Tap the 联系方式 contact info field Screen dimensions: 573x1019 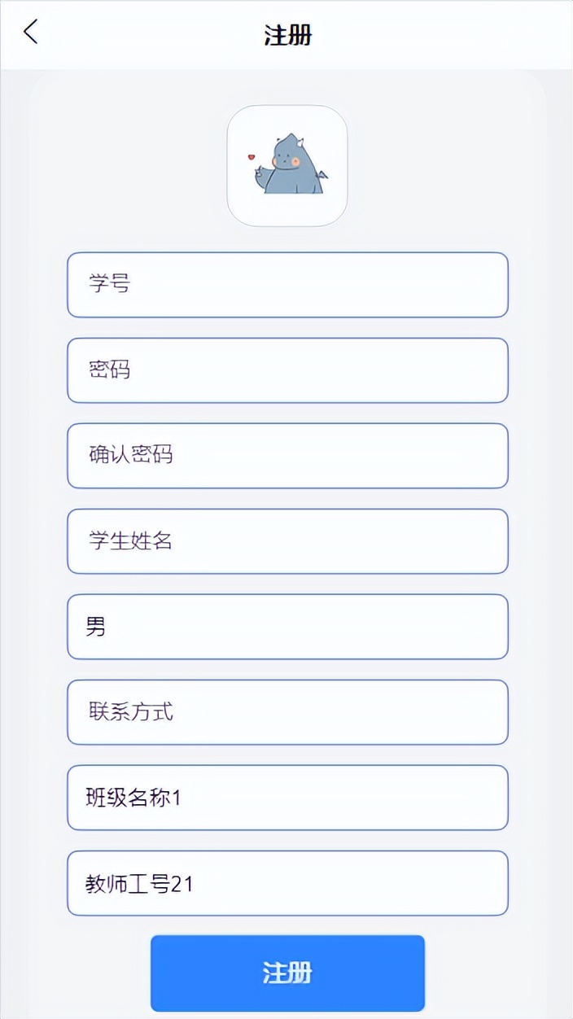(286, 712)
